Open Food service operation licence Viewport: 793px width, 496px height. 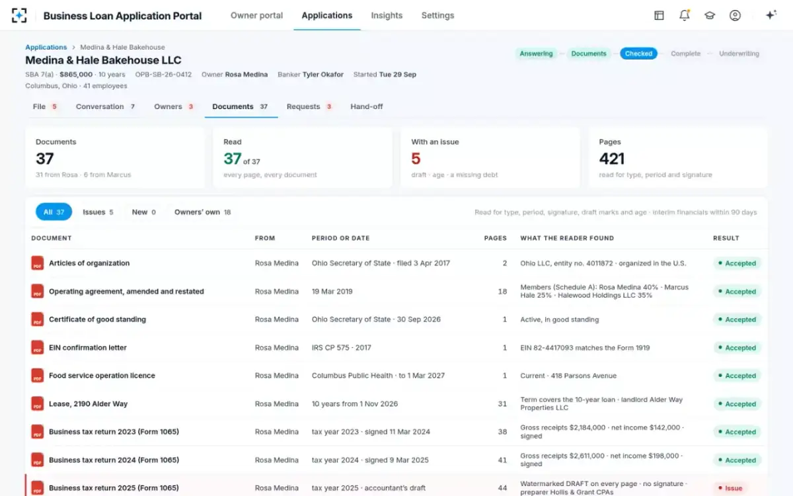point(102,376)
